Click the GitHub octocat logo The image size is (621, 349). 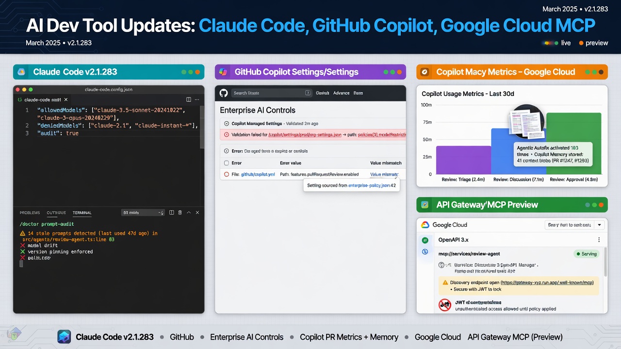pos(224,93)
